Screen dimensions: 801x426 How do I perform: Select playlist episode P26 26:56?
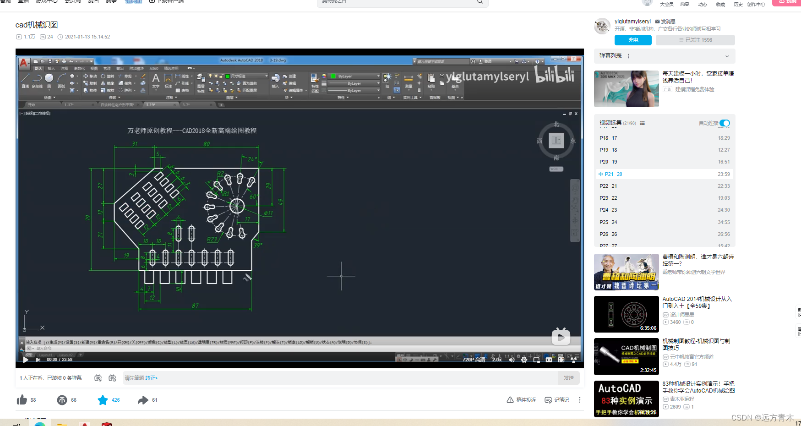pos(665,234)
